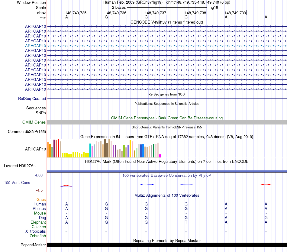Viewport: 287px width, 252px height.
Task: Click the RefSeq Curated track label
Action: click(32, 99)
